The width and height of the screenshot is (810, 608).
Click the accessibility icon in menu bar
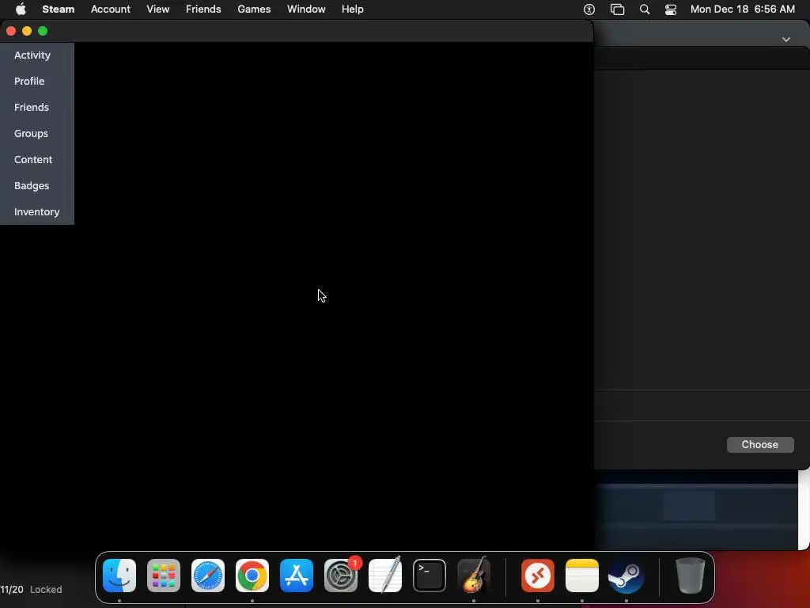[x=589, y=9]
